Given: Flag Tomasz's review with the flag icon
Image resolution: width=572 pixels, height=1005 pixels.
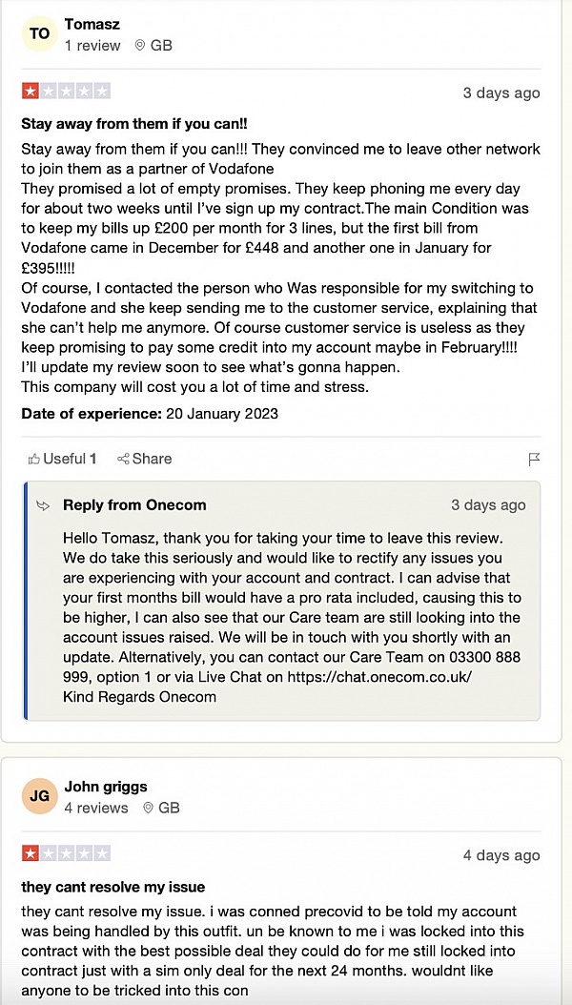Looking at the screenshot, I should point(534,460).
